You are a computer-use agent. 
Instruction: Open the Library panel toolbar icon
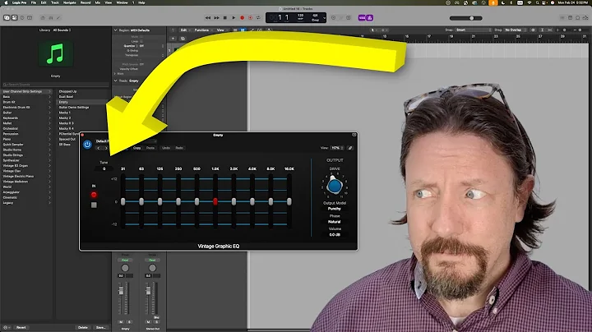point(7,18)
